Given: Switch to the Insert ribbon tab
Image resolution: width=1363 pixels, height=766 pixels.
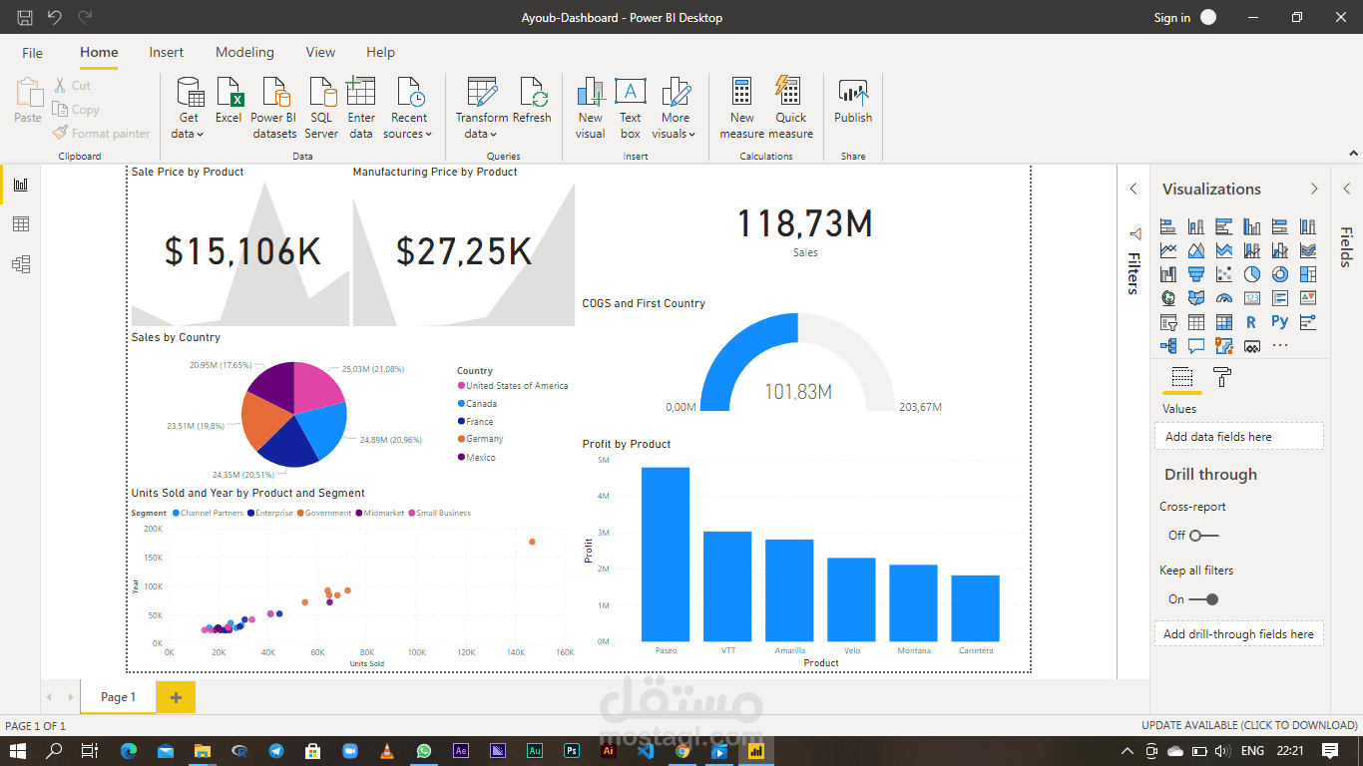Looking at the screenshot, I should [167, 53].
